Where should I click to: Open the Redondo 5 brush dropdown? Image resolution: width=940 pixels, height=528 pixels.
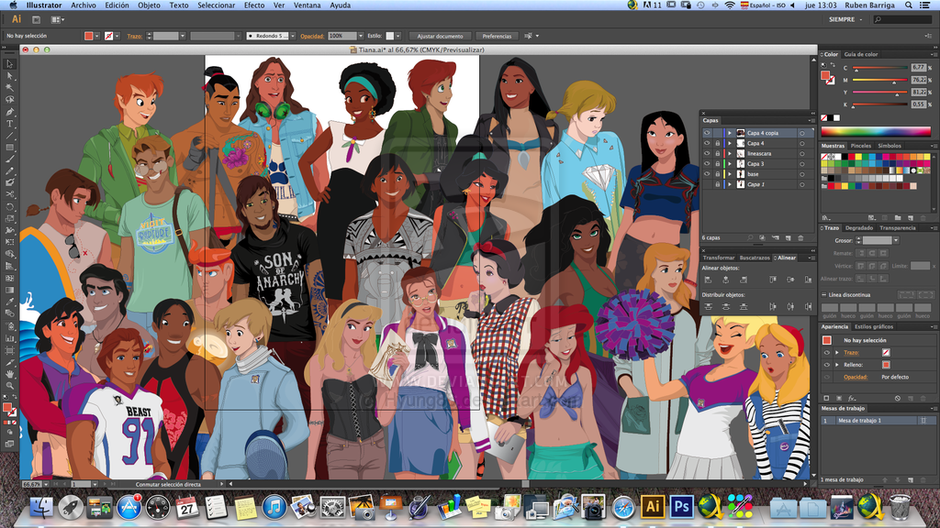(x=291, y=36)
